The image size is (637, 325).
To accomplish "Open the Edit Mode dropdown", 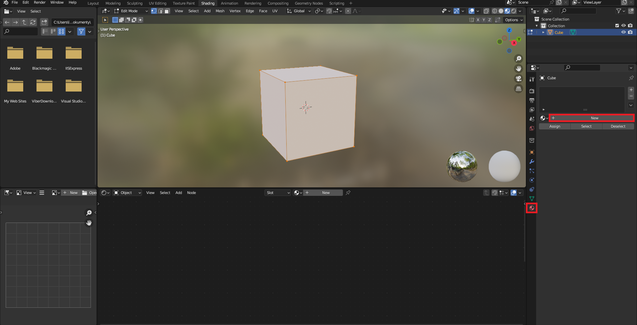I will click(x=131, y=11).
